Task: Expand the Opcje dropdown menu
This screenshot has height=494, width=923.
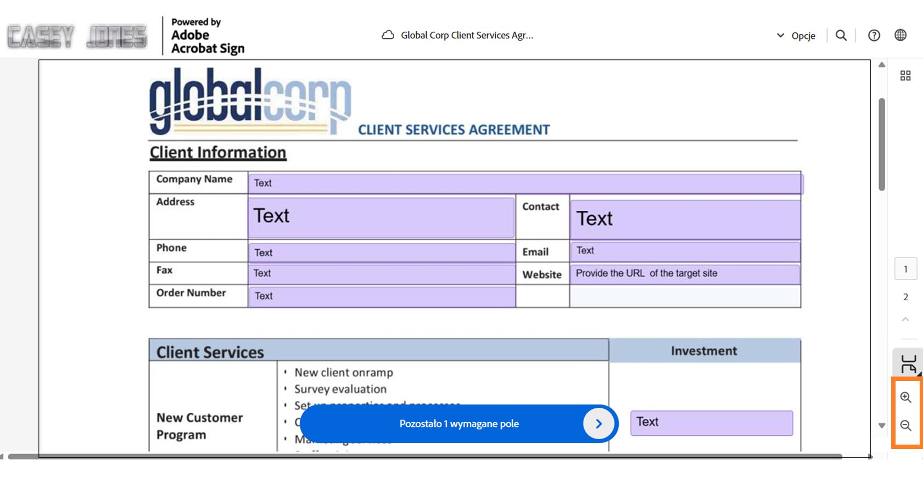Action: click(796, 36)
